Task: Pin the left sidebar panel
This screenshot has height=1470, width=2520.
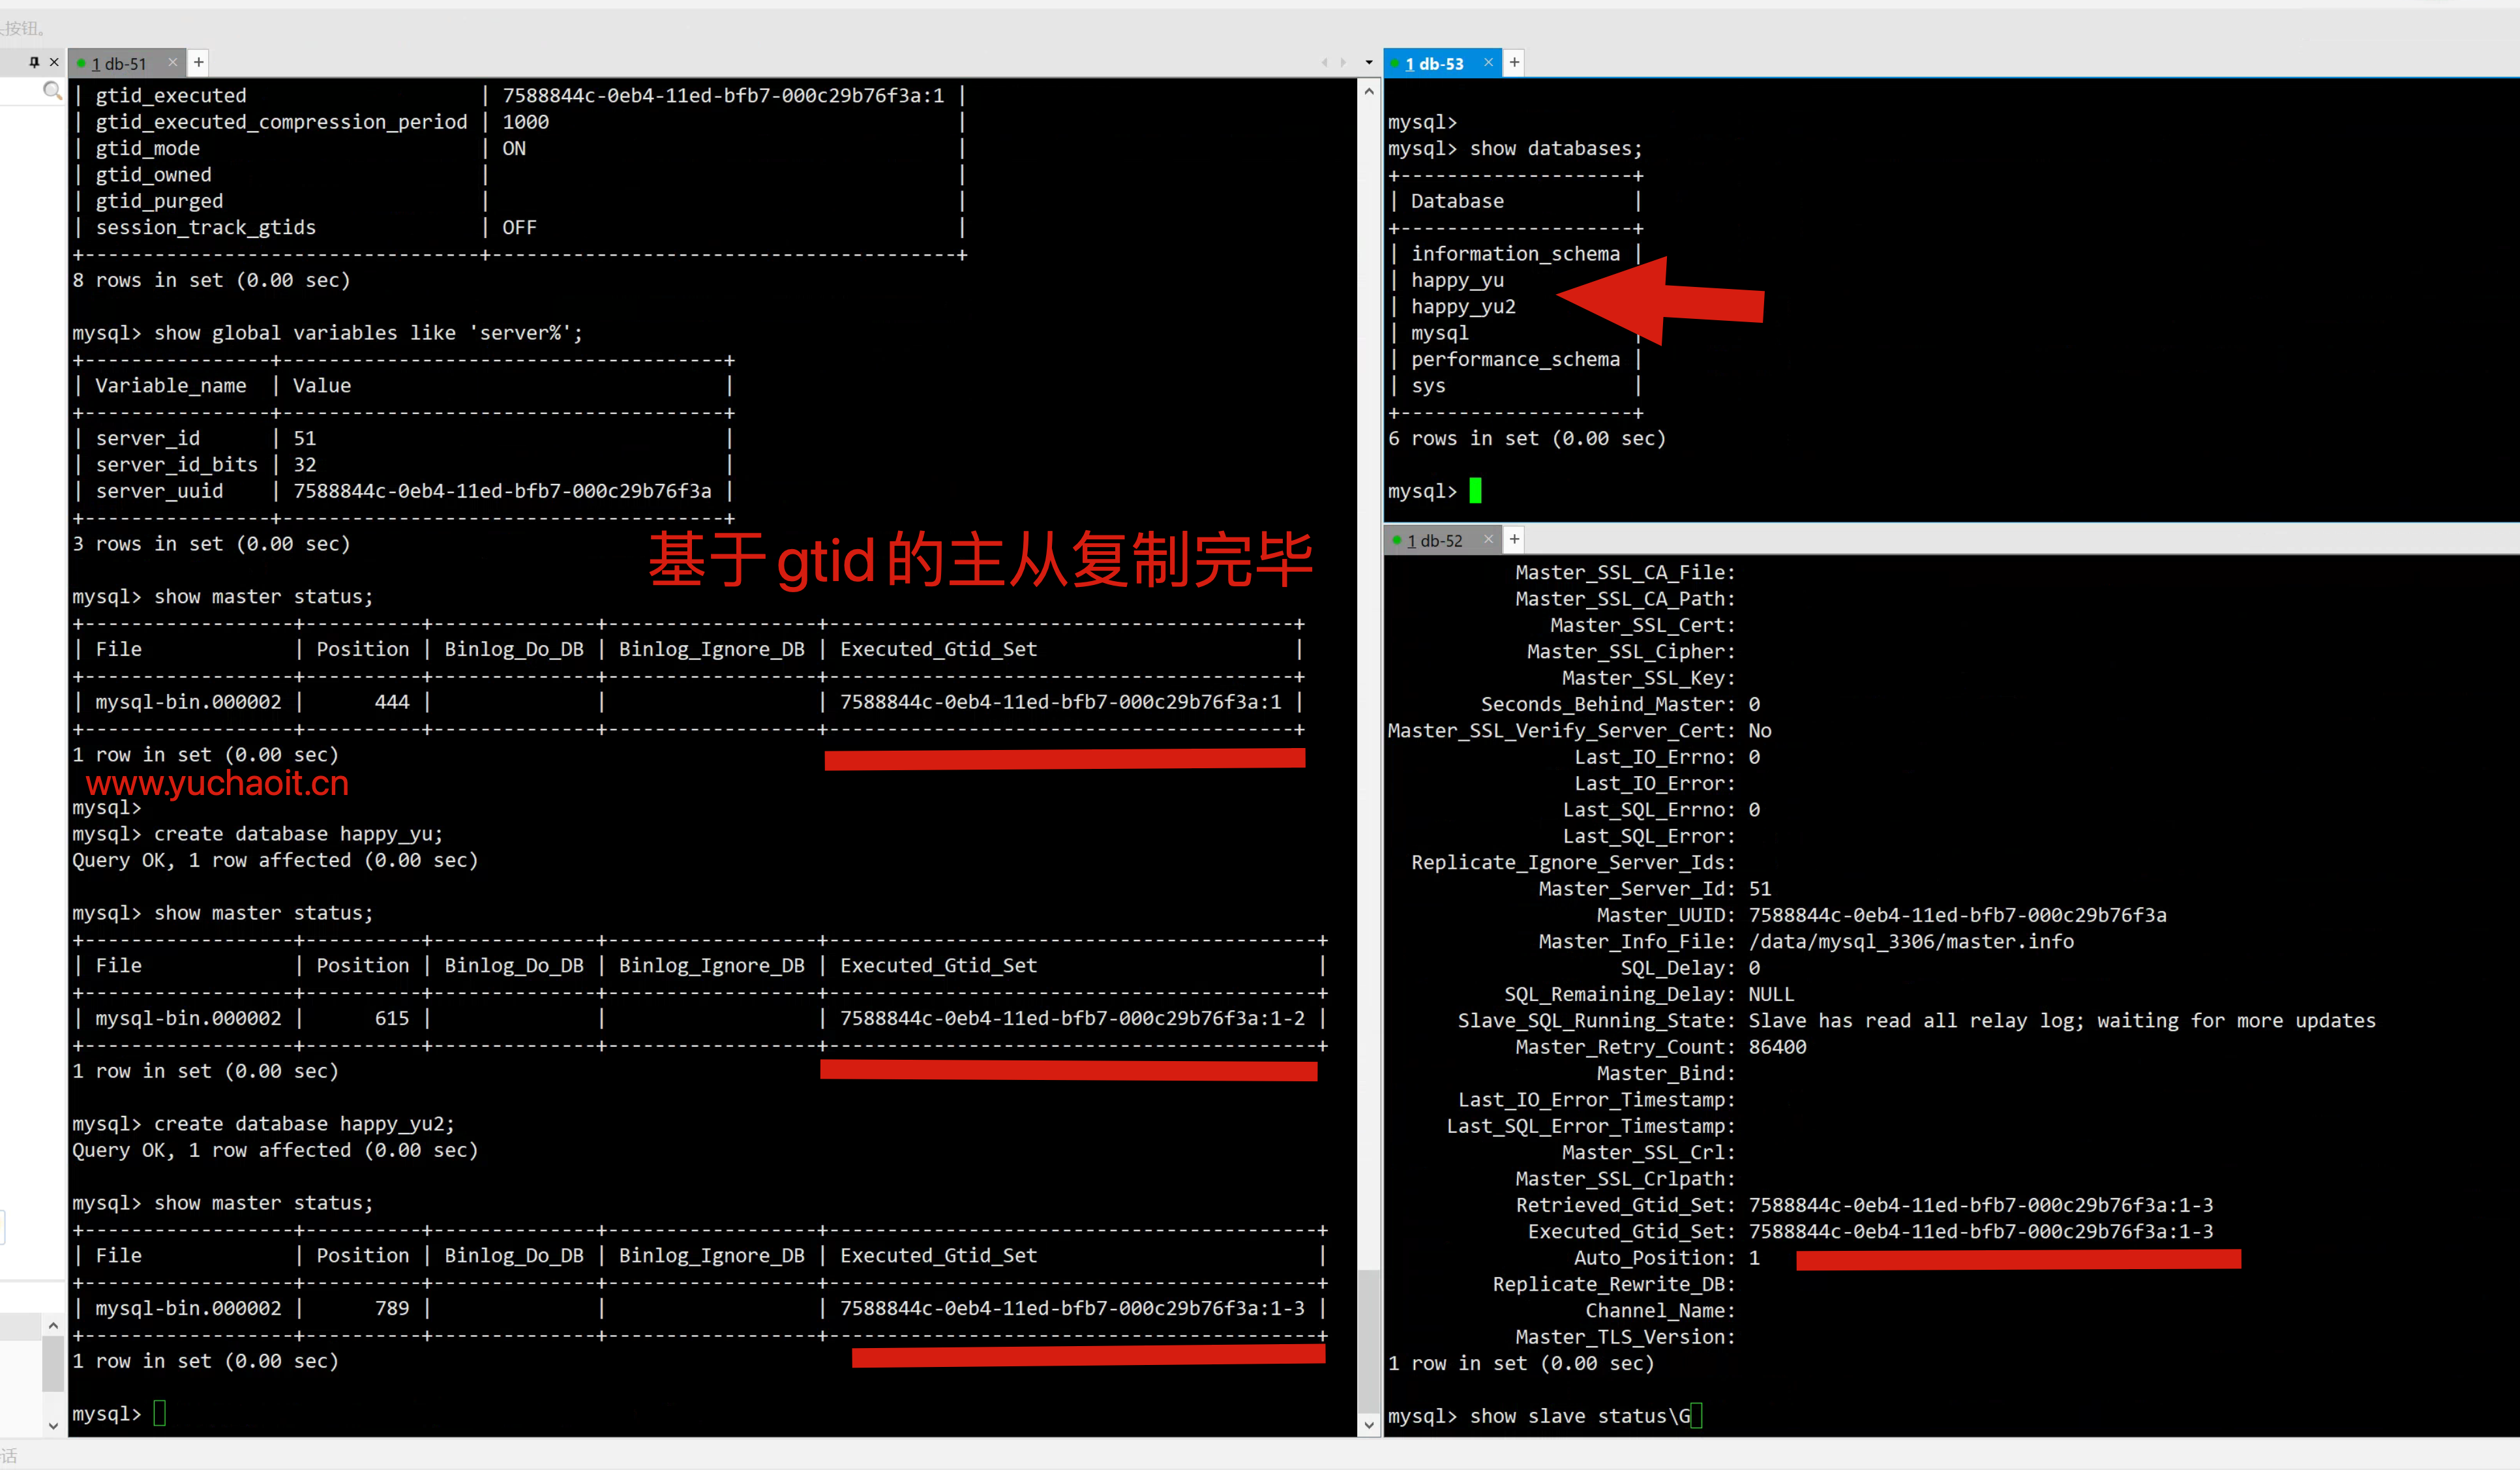Action: click(x=34, y=62)
